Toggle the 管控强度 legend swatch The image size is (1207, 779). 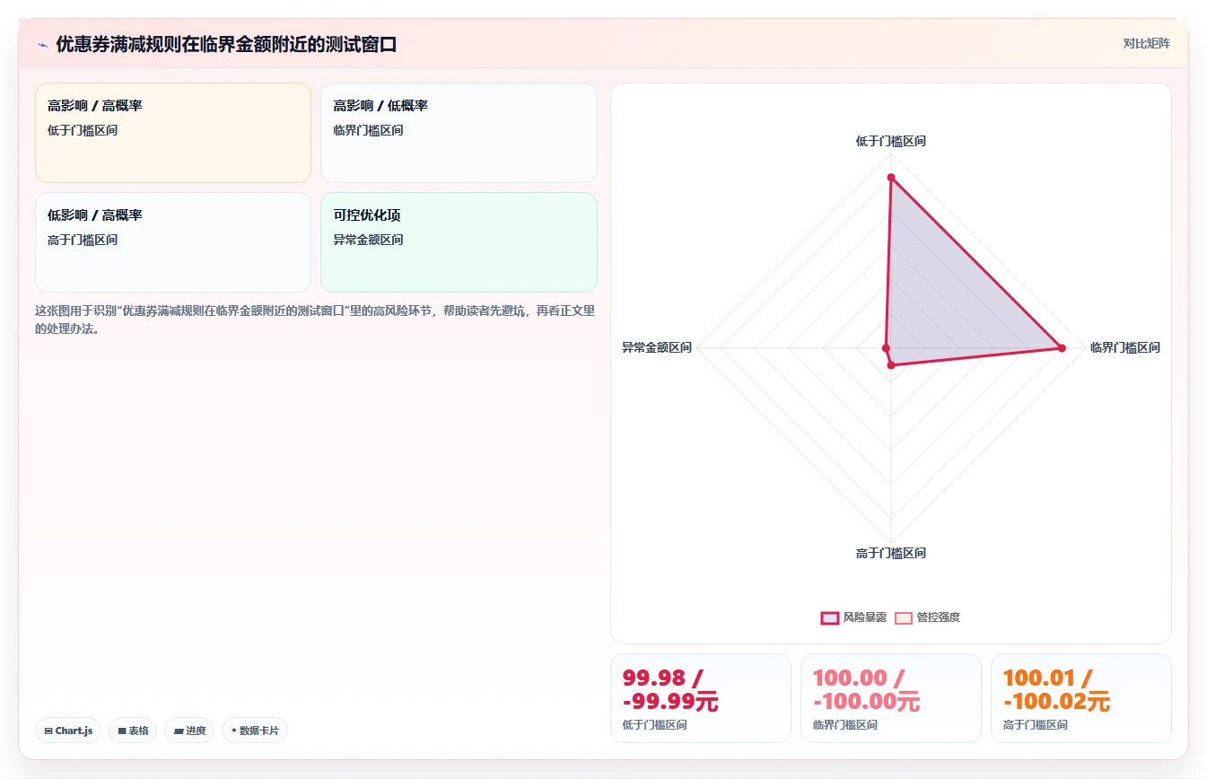[x=904, y=617]
